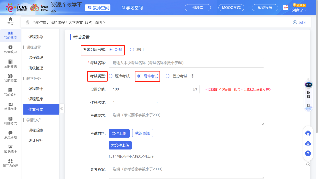Select the 课堂教学 sidebar icon
The width and height of the screenshot is (318, 179).
click(x=10, y=49)
